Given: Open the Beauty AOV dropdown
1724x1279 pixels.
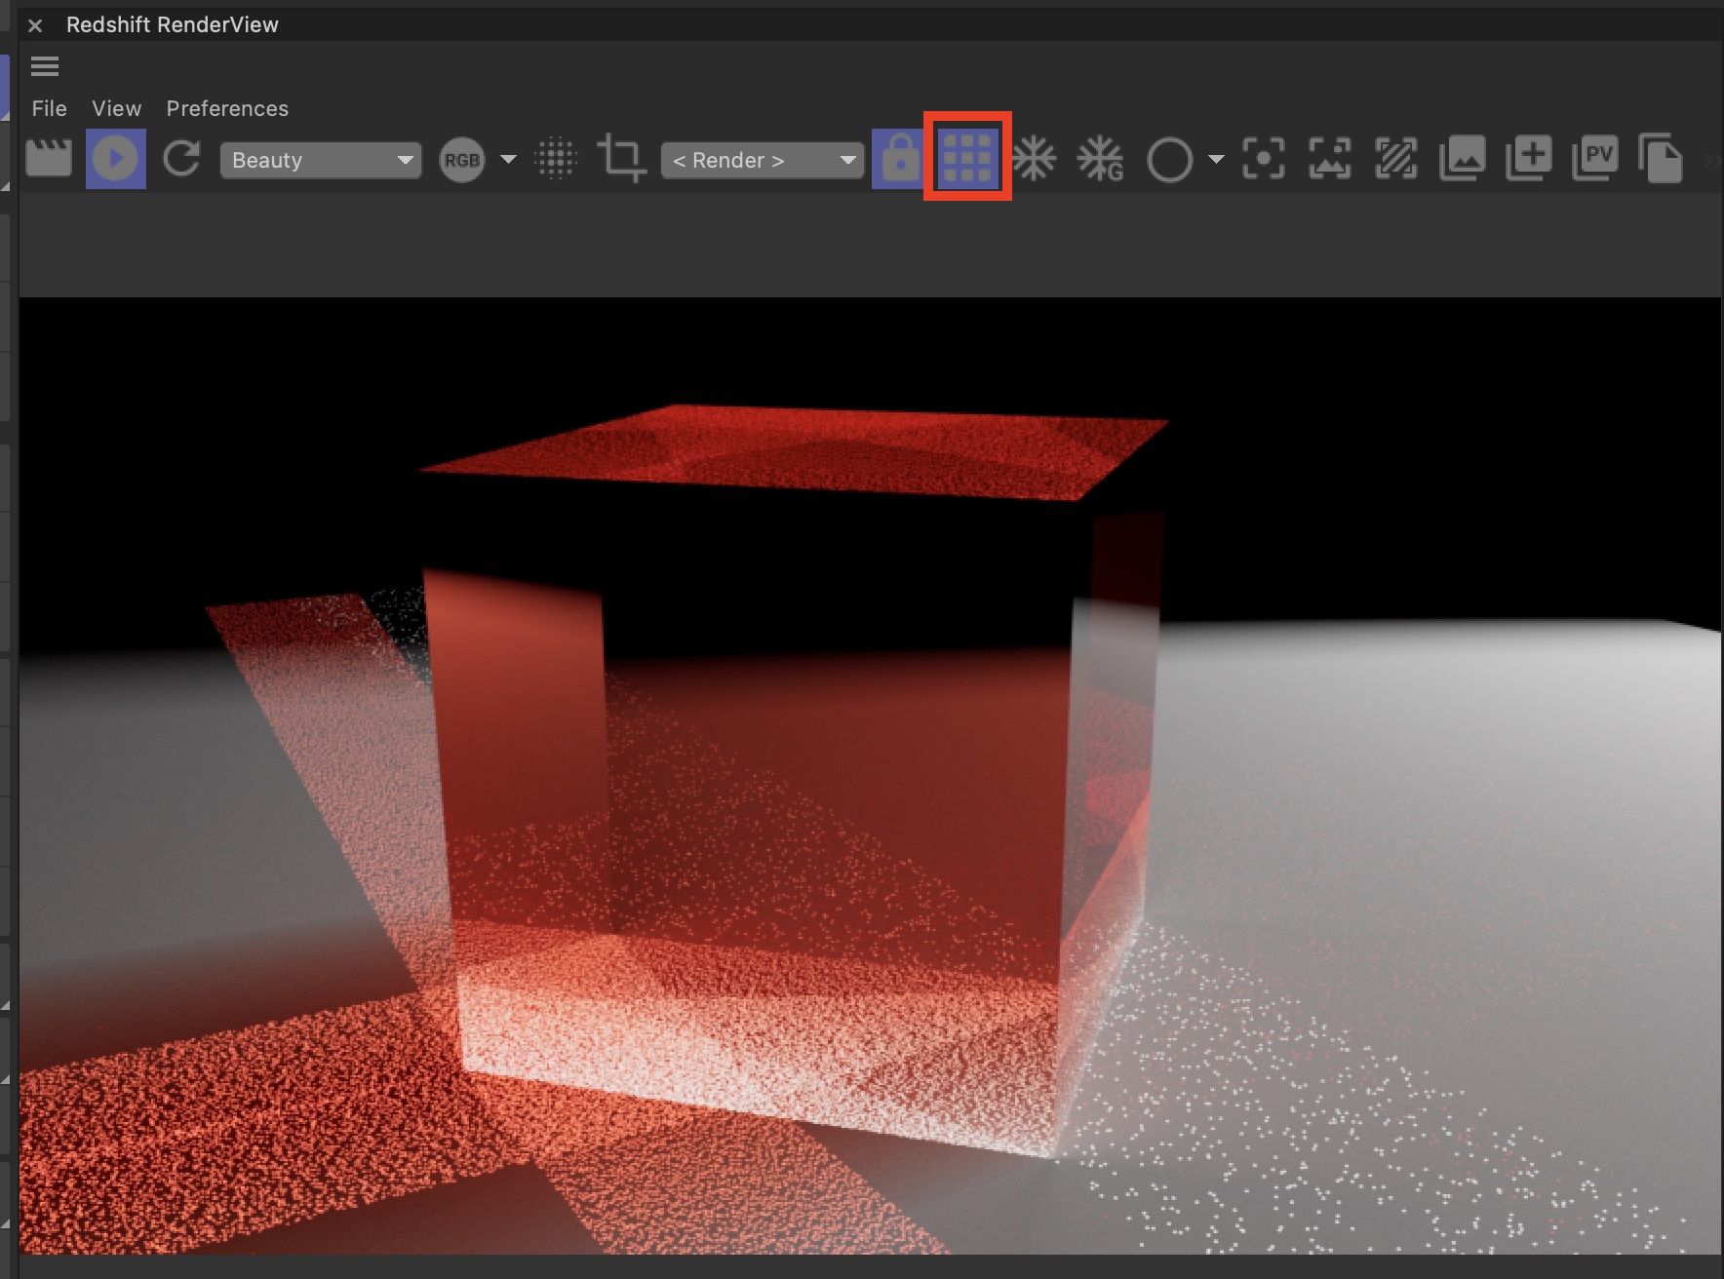Looking at the screenshot, I should 321,160.
